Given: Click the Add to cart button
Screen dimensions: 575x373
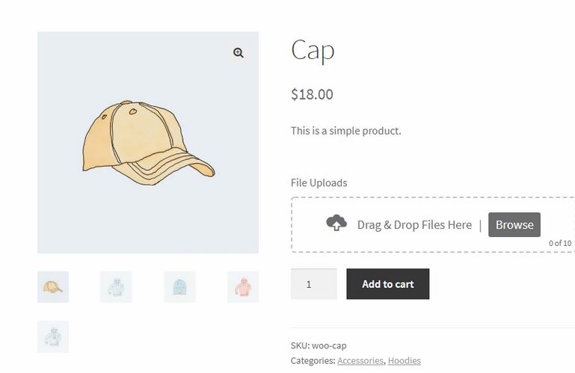Looking at the screenshot, I should 387,284.
